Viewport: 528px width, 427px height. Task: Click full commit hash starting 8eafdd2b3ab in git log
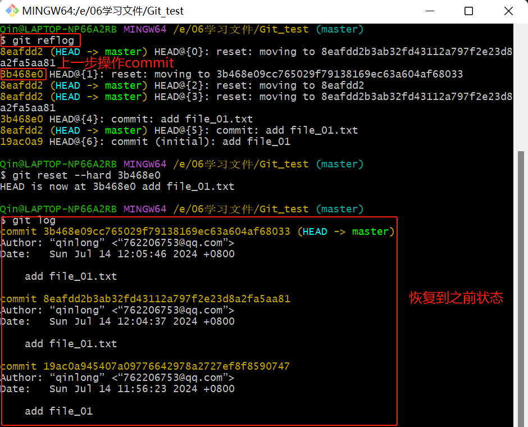click(x=167, y=299)
